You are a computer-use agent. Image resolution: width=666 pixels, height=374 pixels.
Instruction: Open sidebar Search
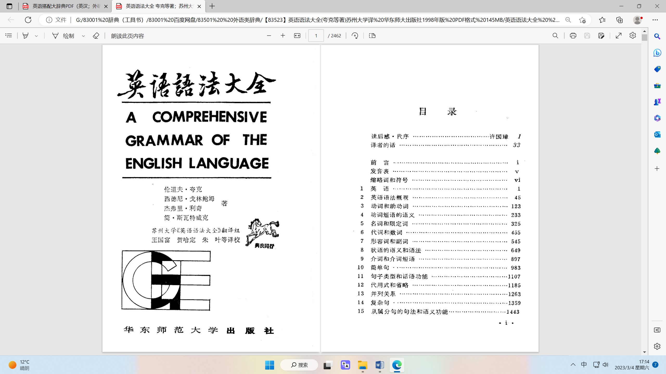click(657, 36)
